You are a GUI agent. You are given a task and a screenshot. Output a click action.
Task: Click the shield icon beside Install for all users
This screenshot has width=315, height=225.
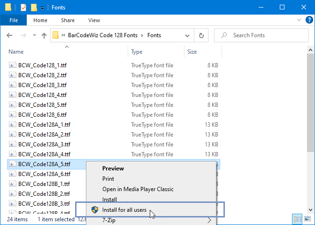pos(95,209)
